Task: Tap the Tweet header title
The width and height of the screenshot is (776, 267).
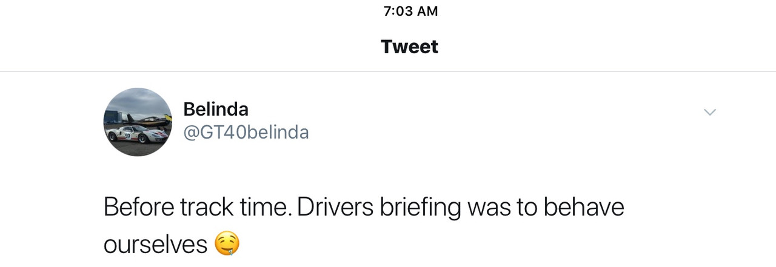Action: 409,47
